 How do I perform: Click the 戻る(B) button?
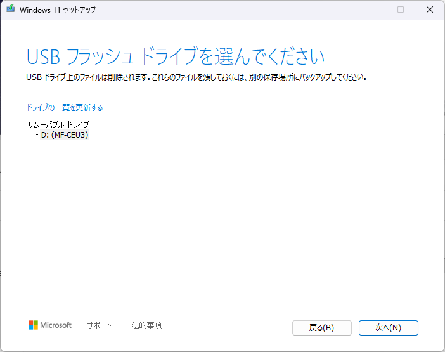click(322, 328)
